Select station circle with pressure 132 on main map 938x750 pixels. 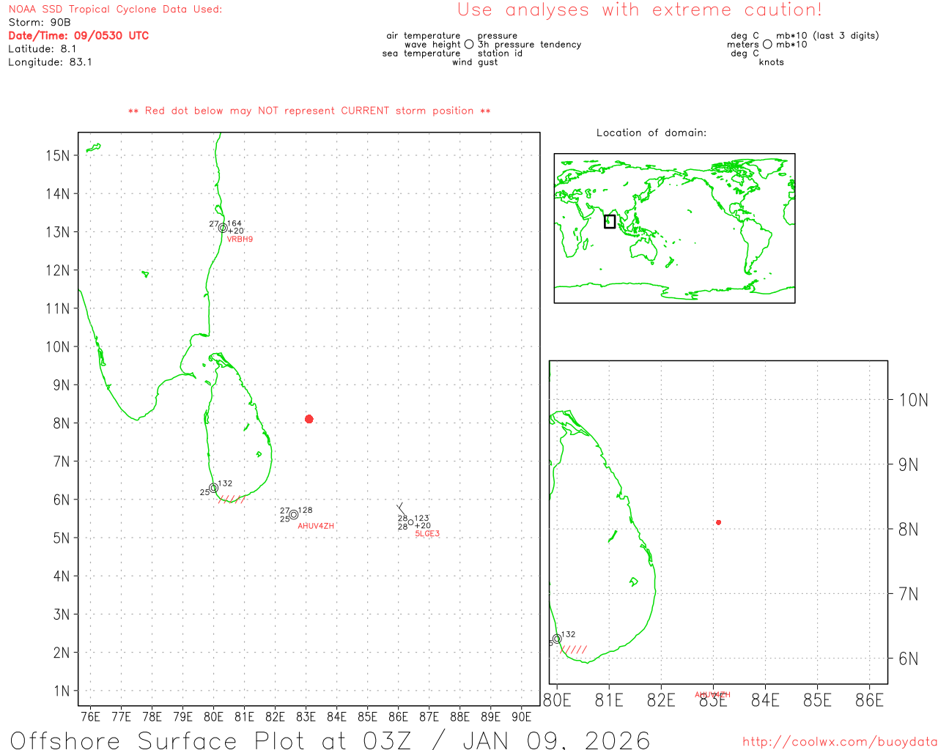coord(213,488)
